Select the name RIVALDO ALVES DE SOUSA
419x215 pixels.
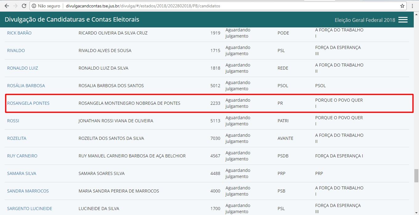(105, 51)
